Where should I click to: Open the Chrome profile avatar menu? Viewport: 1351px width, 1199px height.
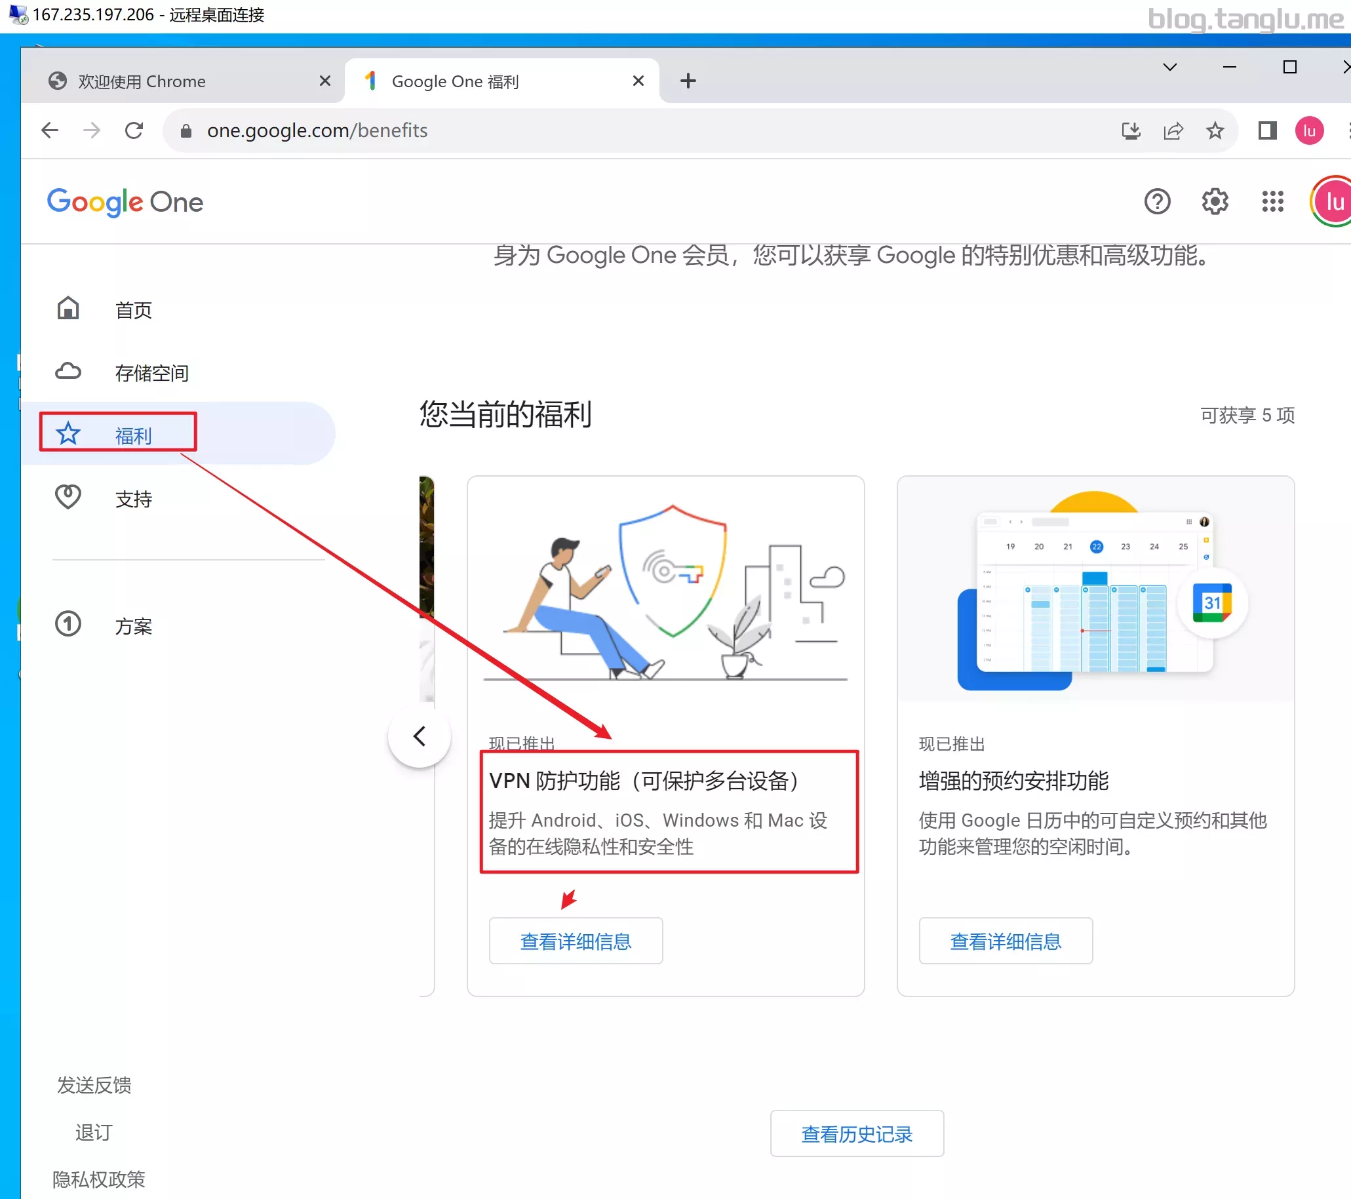coord(1308,131)
